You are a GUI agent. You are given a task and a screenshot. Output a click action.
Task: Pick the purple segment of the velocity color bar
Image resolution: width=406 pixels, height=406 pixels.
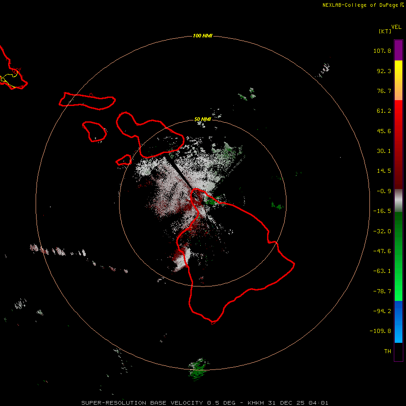pos(398,50)
